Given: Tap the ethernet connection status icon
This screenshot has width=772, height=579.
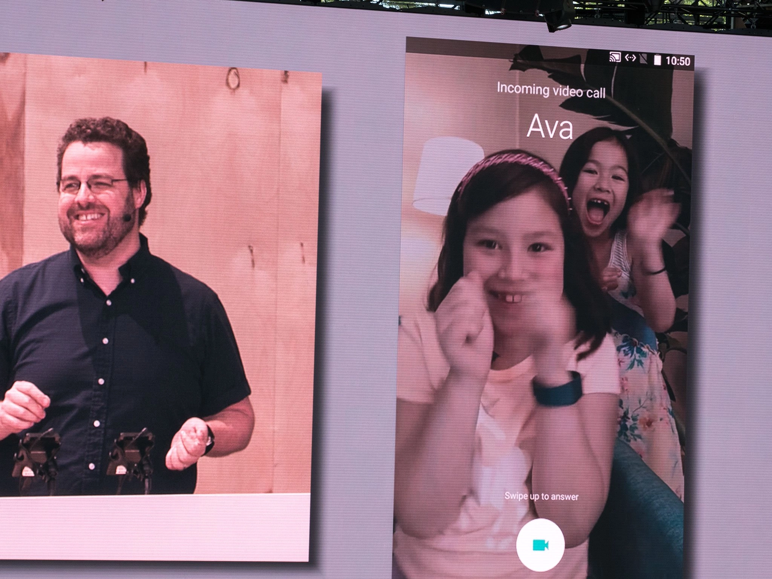Looking at the screenshot, I should (x=630, y=58).
